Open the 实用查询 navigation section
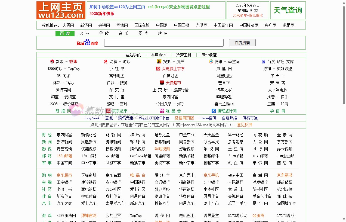Viewport: 346px width, 222px height. point(158,55)
